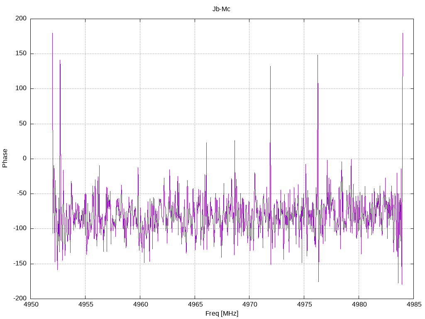Screen dimensions: 425x319
Task: Click the -50 y-axis tick label
Action: coord(22,194)
